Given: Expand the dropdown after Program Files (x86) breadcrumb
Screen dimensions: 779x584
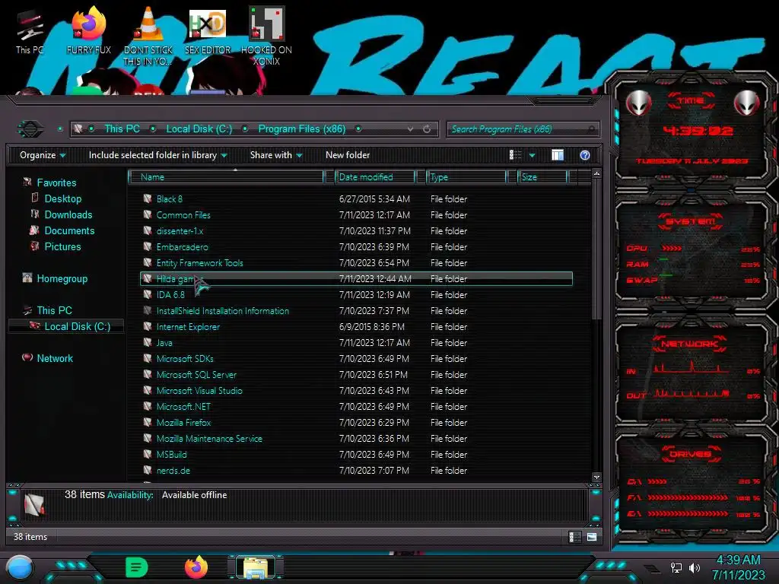Looking at the screenshot, I should coord(358,129).
